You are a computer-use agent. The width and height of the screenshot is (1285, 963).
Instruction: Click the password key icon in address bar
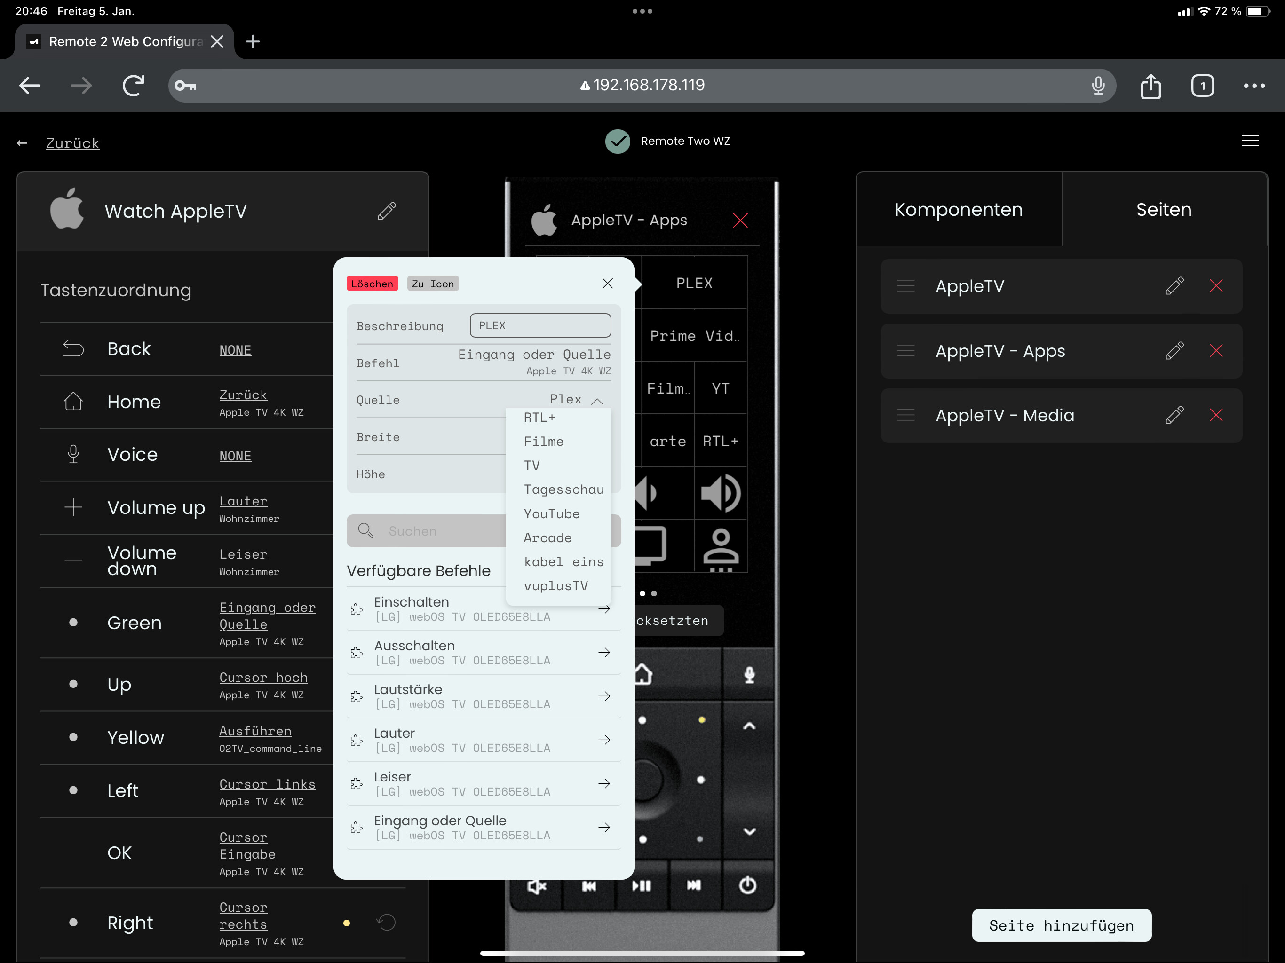[185, 86]
